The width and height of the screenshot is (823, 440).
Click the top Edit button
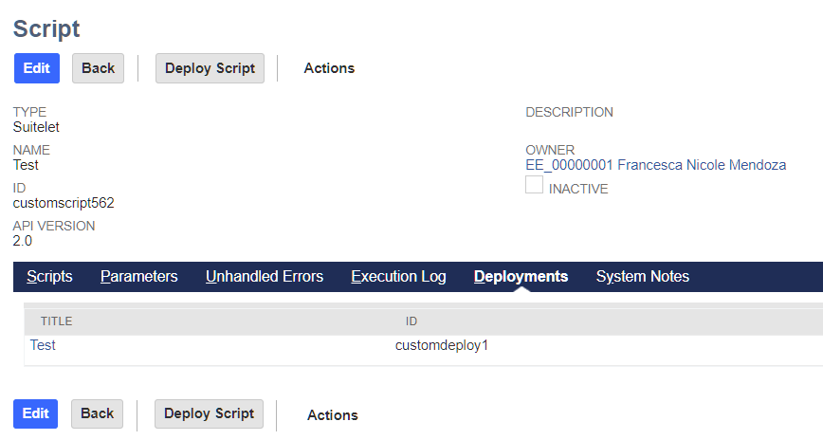[36, 68]
